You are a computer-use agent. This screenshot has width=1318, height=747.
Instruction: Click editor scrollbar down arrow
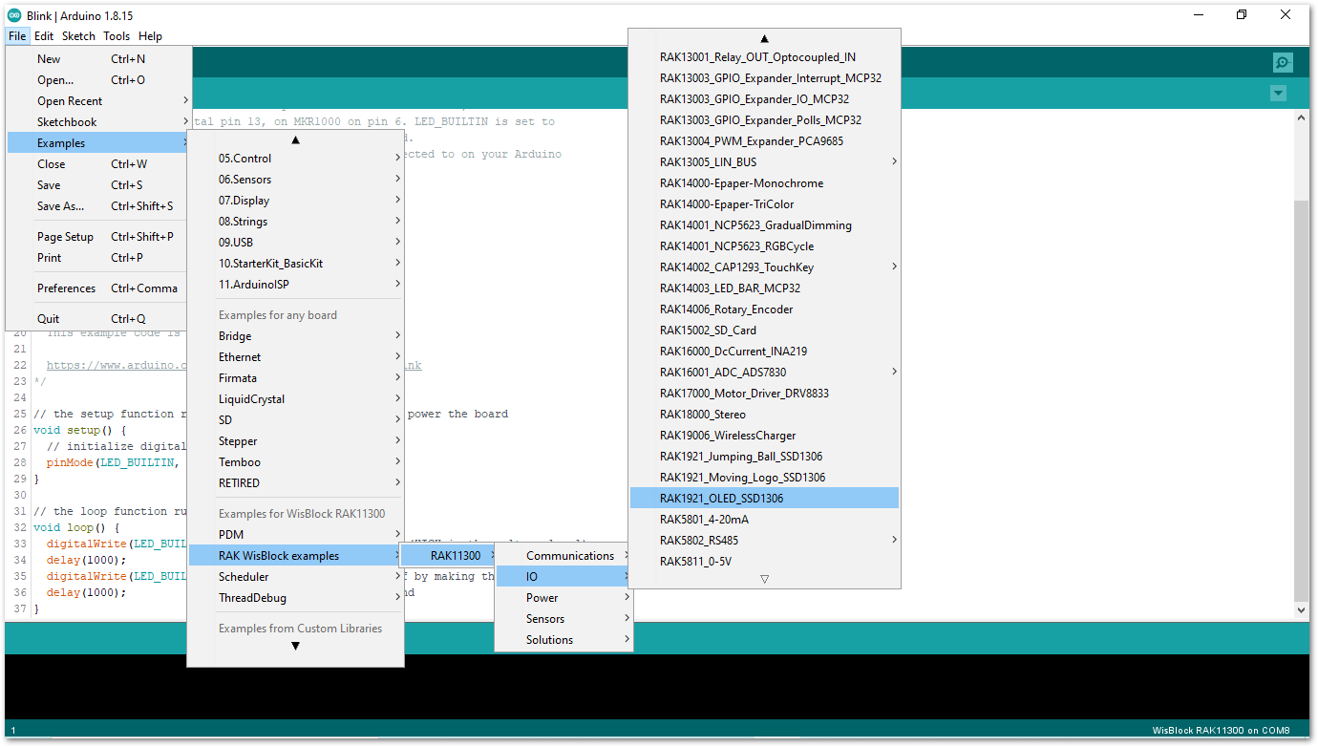(1302, 609)
